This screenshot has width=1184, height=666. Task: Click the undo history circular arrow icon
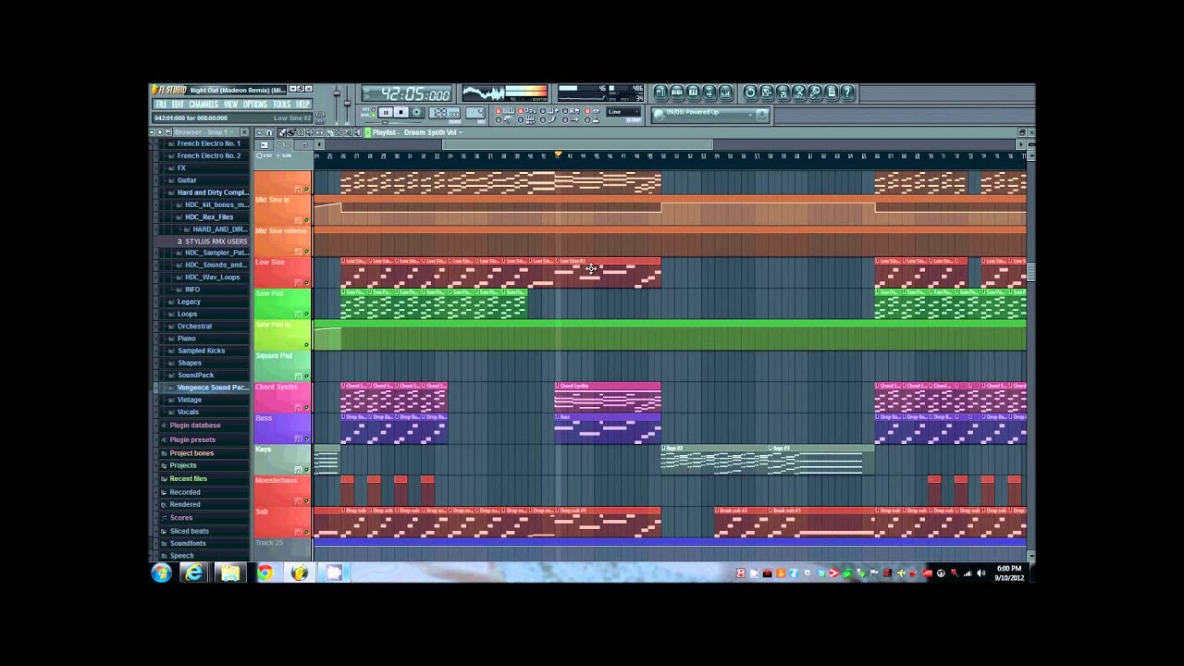click(750, 92)
